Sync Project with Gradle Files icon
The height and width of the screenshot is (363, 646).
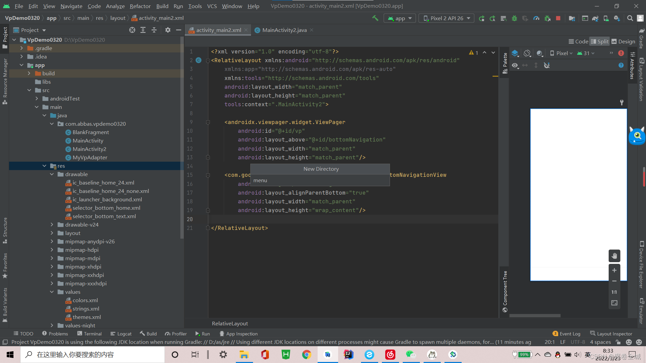tap(595, 18)
